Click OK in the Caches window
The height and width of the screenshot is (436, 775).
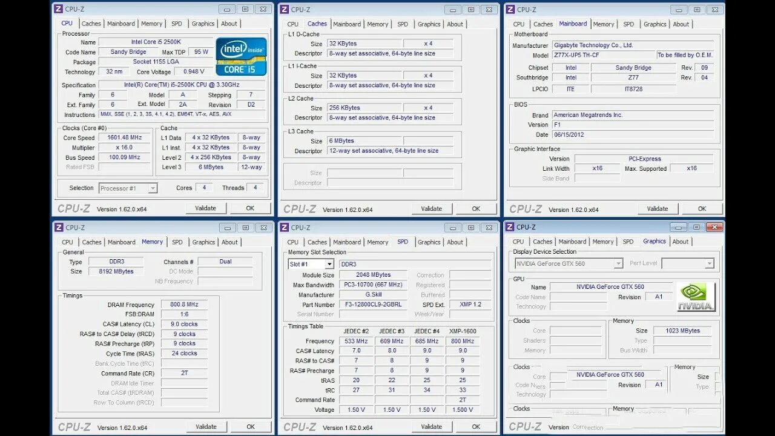pyautogui.click(x=476, y=209)
